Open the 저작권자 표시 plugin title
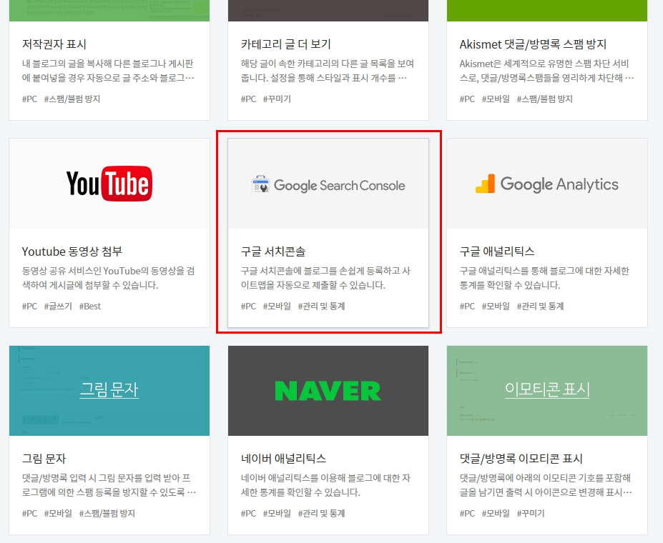 (54, 44)
